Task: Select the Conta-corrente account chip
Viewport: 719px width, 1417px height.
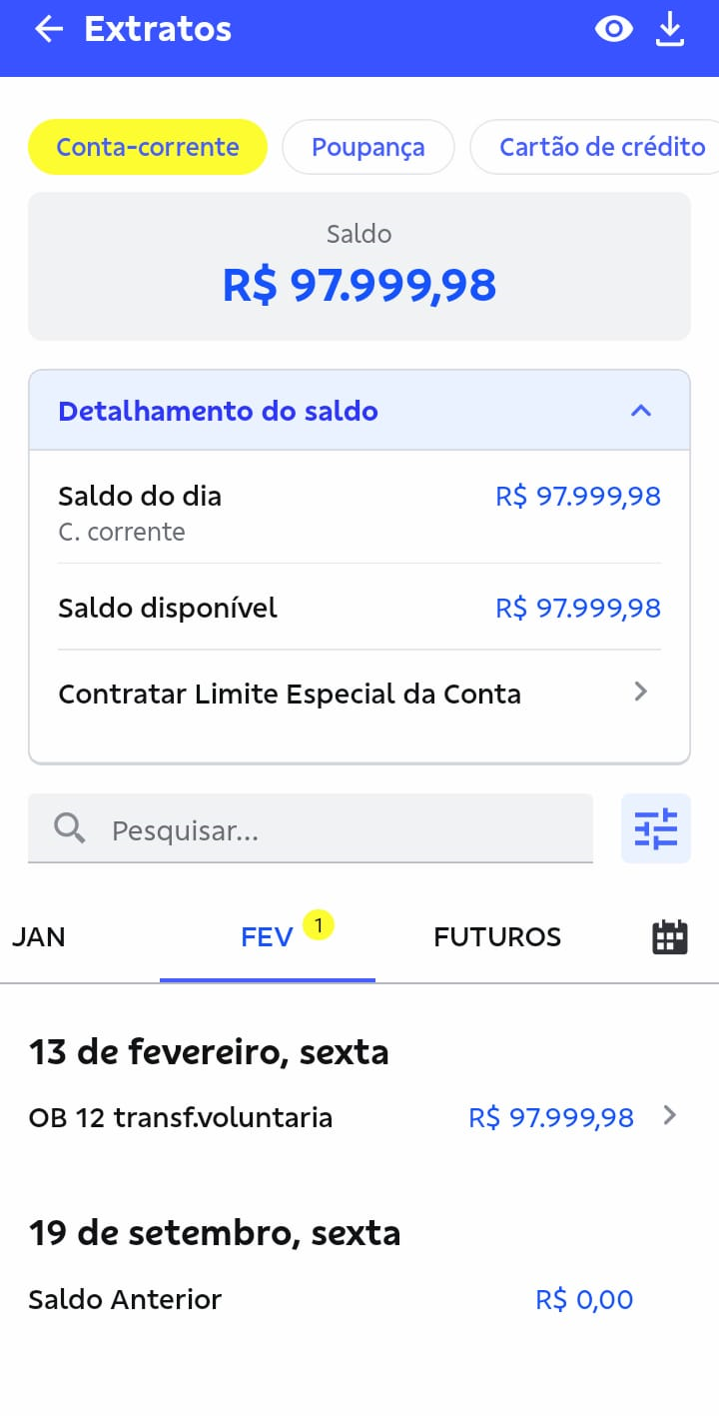Action: coord(148,148)
